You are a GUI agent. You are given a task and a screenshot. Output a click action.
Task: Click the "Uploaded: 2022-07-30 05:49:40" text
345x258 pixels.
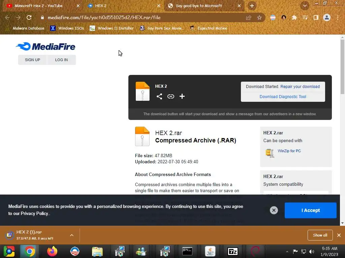click(x=166, y=162)
